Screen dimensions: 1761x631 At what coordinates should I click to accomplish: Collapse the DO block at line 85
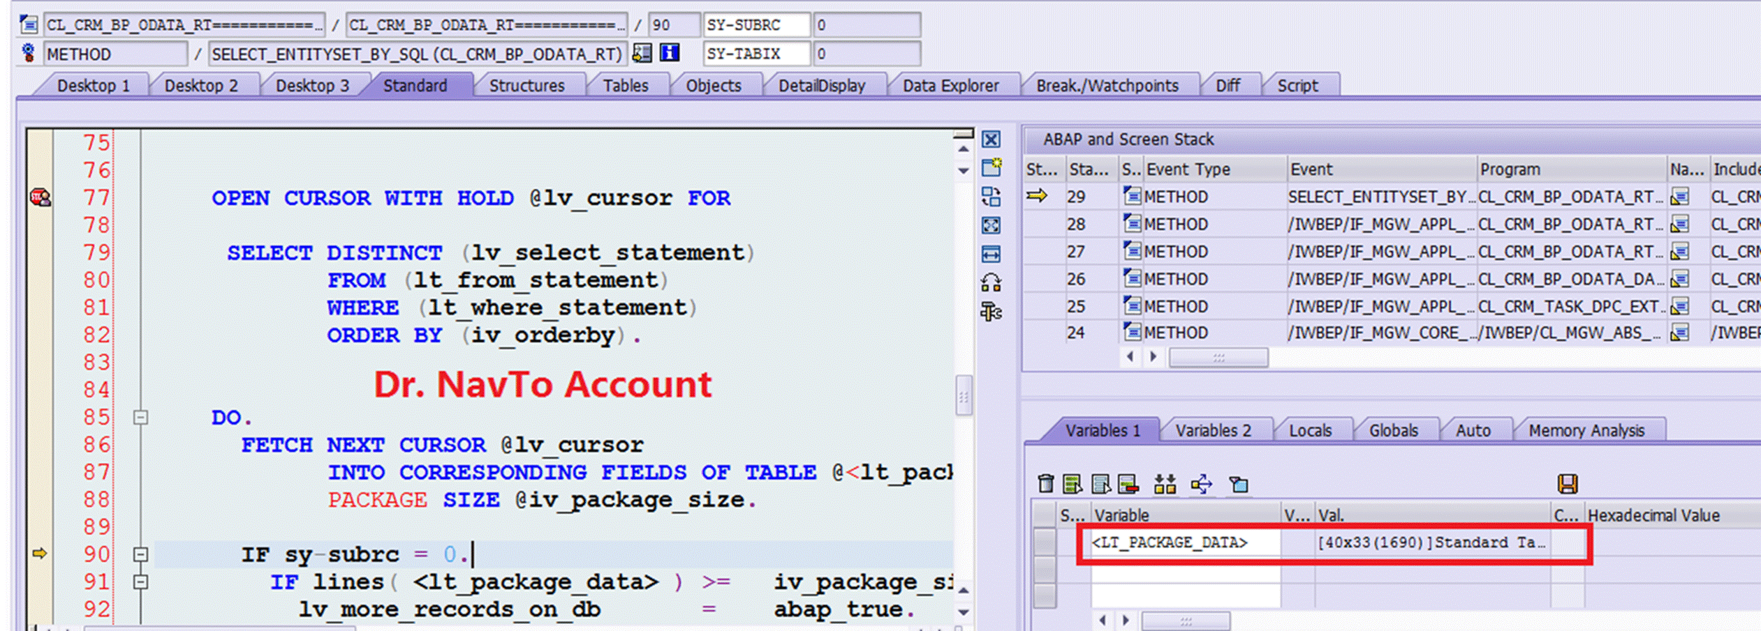140,417
